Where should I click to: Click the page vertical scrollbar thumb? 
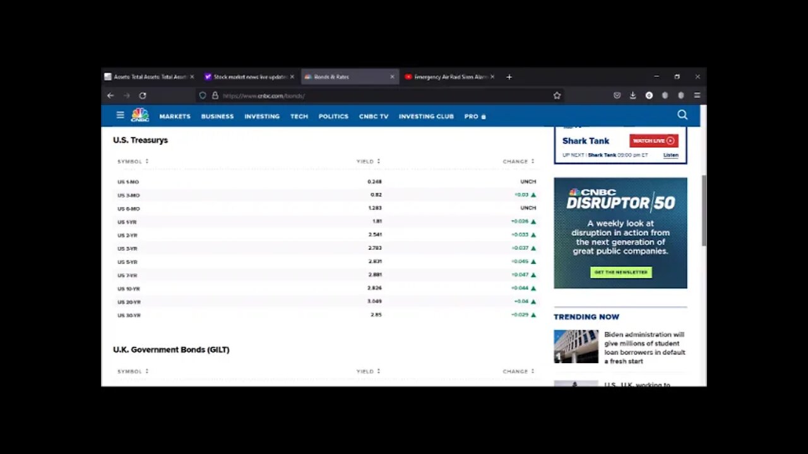pyautogui.click(x=704, y=211)
